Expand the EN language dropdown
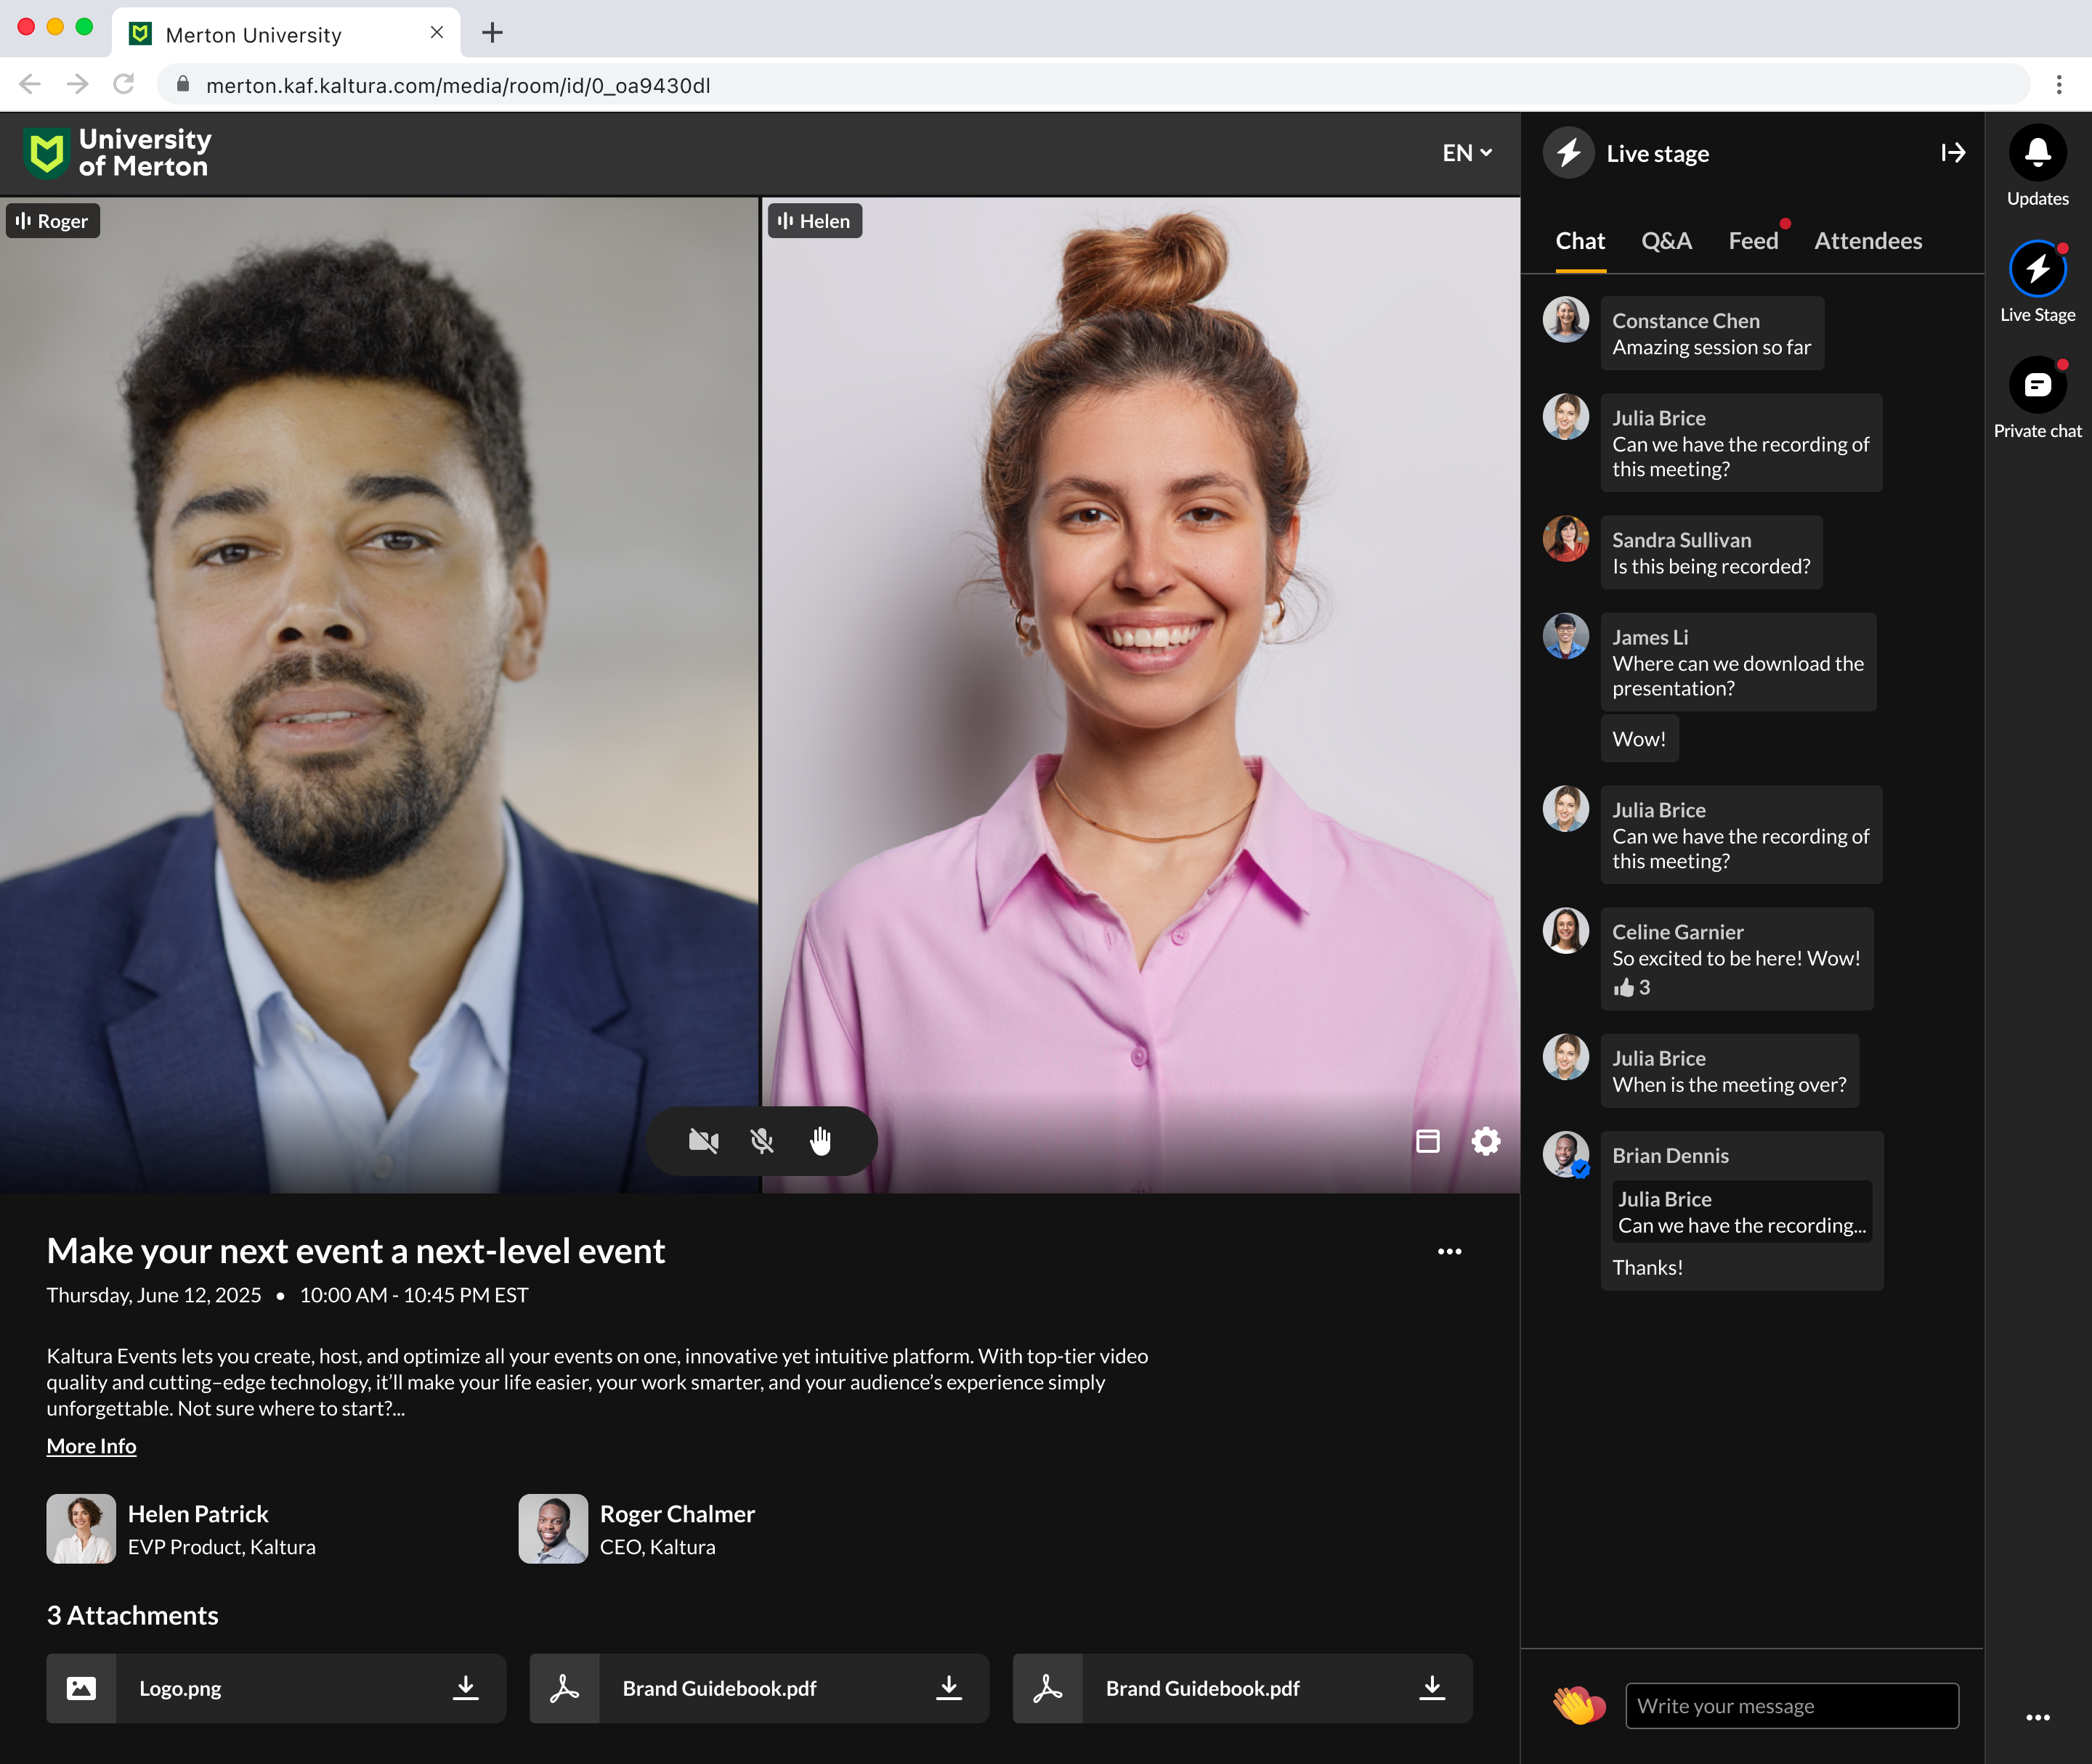The width and height of the screenshot is (2092, 1764). pos(1467,153)
